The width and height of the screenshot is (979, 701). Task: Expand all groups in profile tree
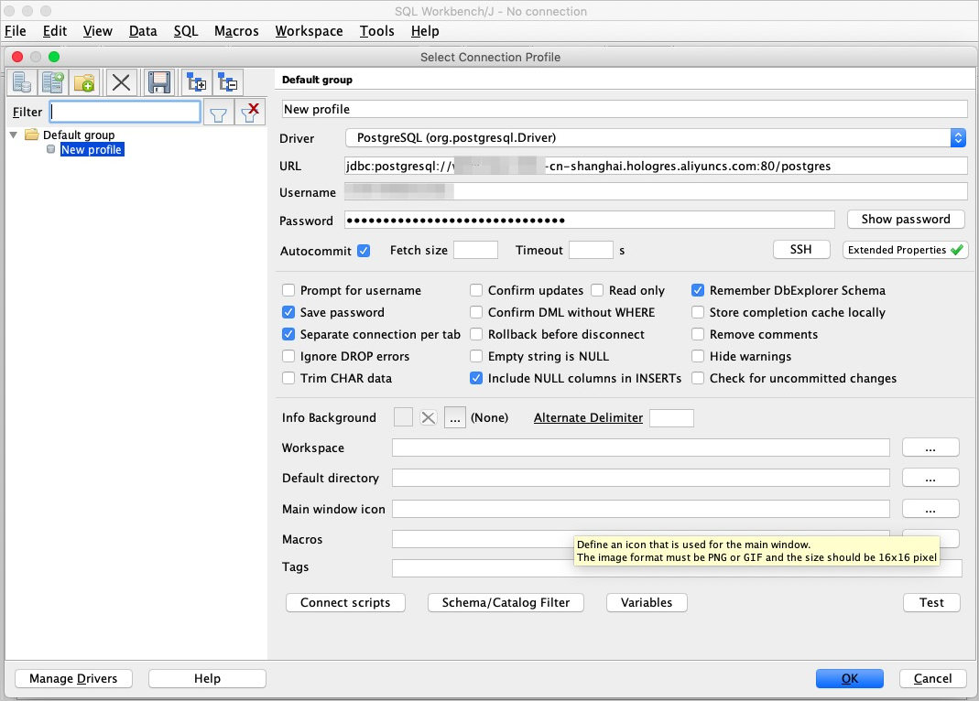point(197,82)
